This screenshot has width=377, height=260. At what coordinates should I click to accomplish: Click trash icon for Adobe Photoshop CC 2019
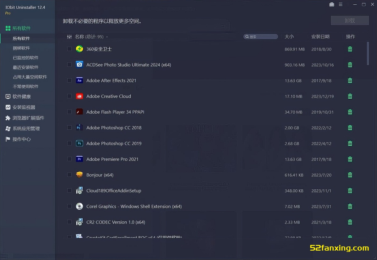click(350, 143)
